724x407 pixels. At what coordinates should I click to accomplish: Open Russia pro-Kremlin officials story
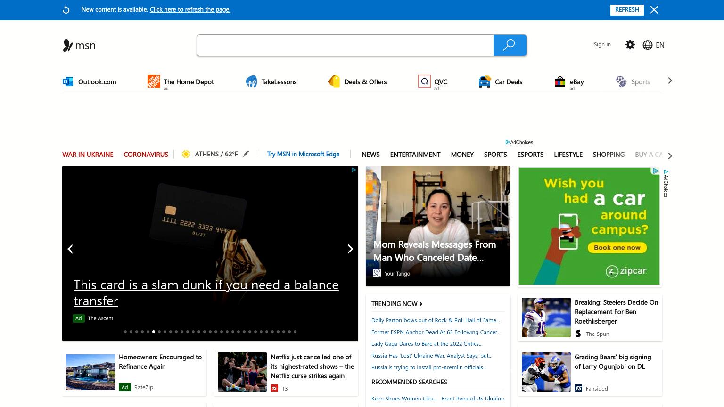(x=429, y=367)
